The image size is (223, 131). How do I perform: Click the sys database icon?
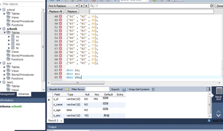pos(4,63)
